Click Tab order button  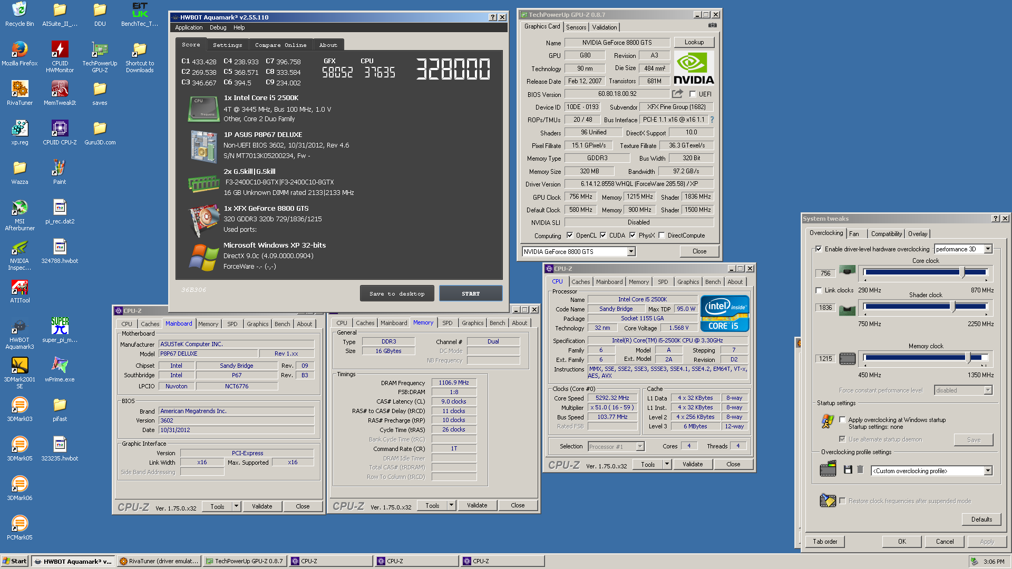coord(825,542)
